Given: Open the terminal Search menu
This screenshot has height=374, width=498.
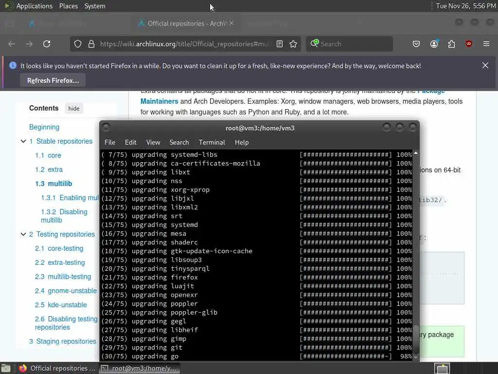Looking at the screenshot, I should tap(179, 143).
